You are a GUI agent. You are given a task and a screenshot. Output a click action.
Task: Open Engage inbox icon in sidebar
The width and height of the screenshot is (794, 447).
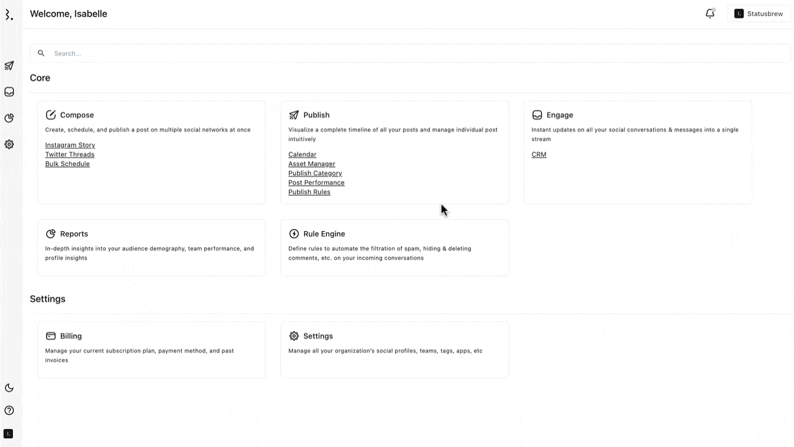click(x=9, y=92)
